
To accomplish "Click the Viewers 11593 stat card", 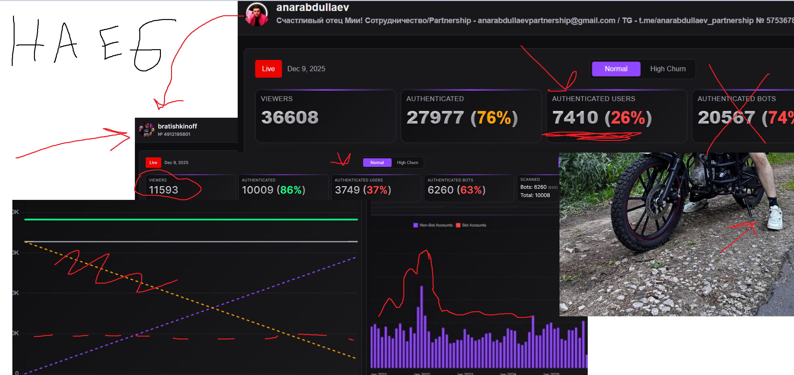I will [190, 187].
